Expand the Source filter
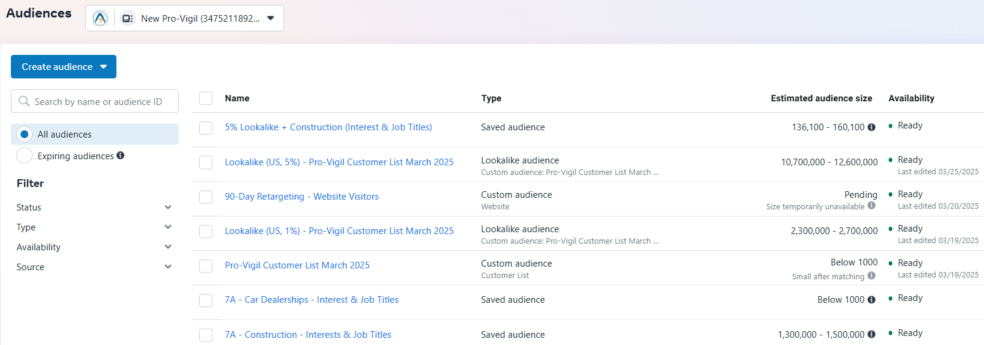Viewport: 984px width, 345px height. point(95,267)
